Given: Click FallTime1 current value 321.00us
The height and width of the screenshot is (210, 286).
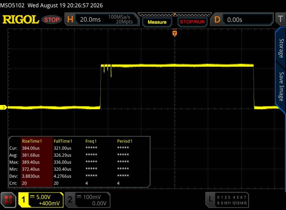Looking at the screenshot, I should click(x=62, y=148).
